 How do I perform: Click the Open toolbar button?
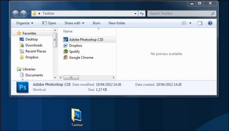[49, 23]
